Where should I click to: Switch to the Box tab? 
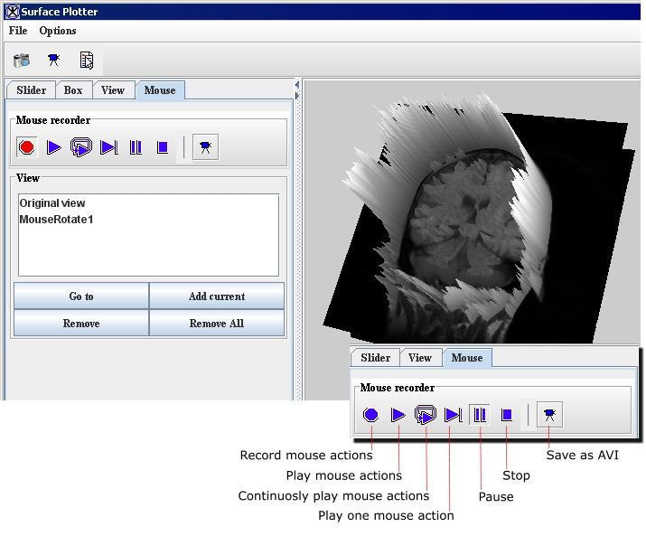pos(73,90)
